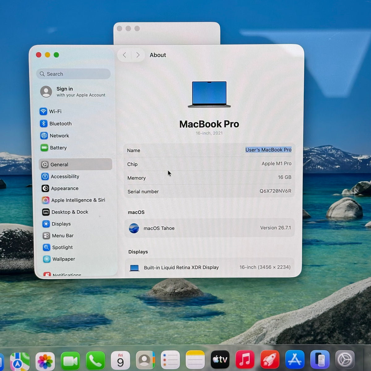The height and width of the screenshot is (371, 371).
Task: Open Notes from the Dock
Action: pyautogui.click(x=195, y=360)
